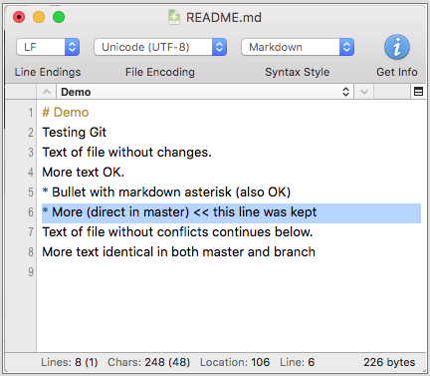This screenshot has height=376, width=430.
Task: Jump to previous outline item arrow
Action: pos(47,92)
